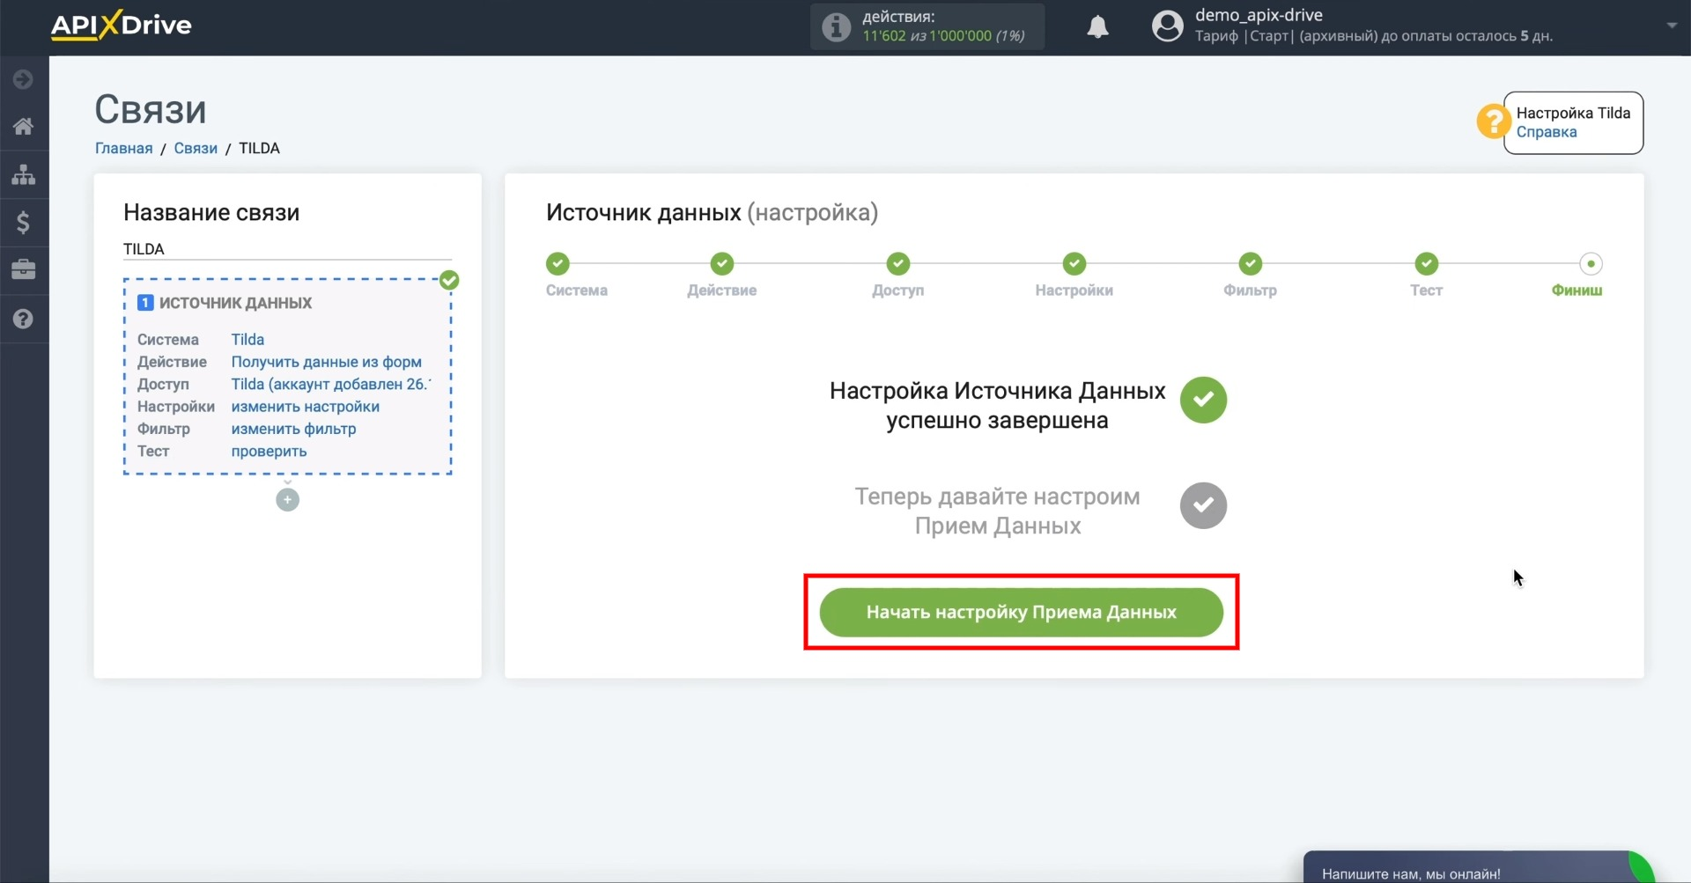Click the green success checkmark circle
This screenshot has width=1691, height=883.
point(1203,400)
